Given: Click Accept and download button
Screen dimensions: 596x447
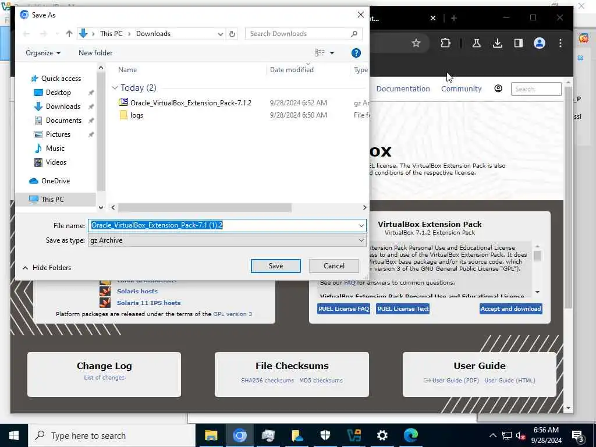Looking at the screenshot, I should [x=510, y=308].
